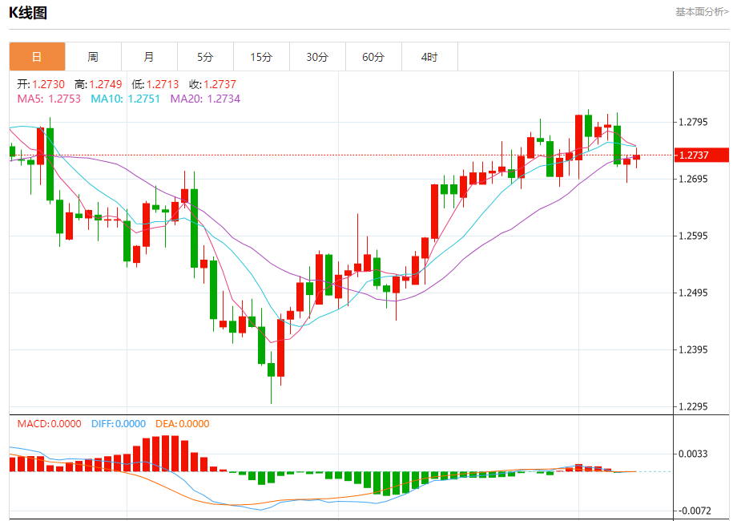
Task: Click the red 1.2737 current price tag
Action: (x=701, y=155)
